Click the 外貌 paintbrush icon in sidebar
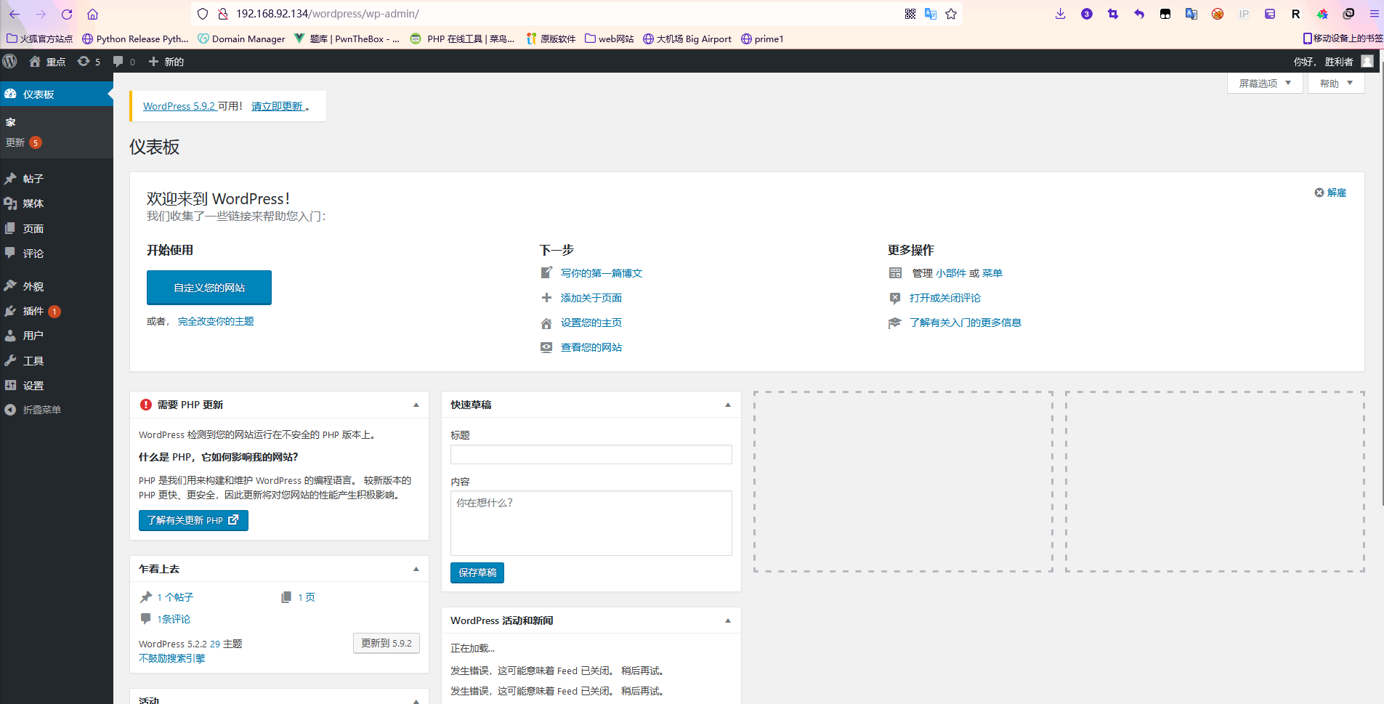The image size is (1384, 704). pyautogui.click(x=10, y=286)
